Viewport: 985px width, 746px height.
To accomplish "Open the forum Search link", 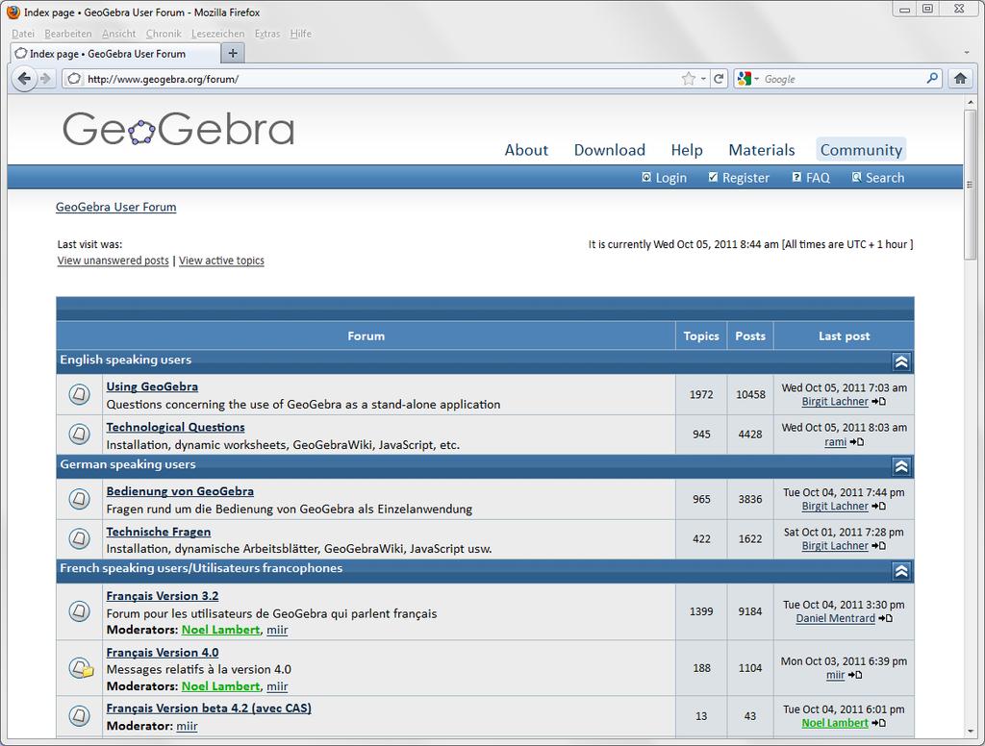I will (878, 178).
